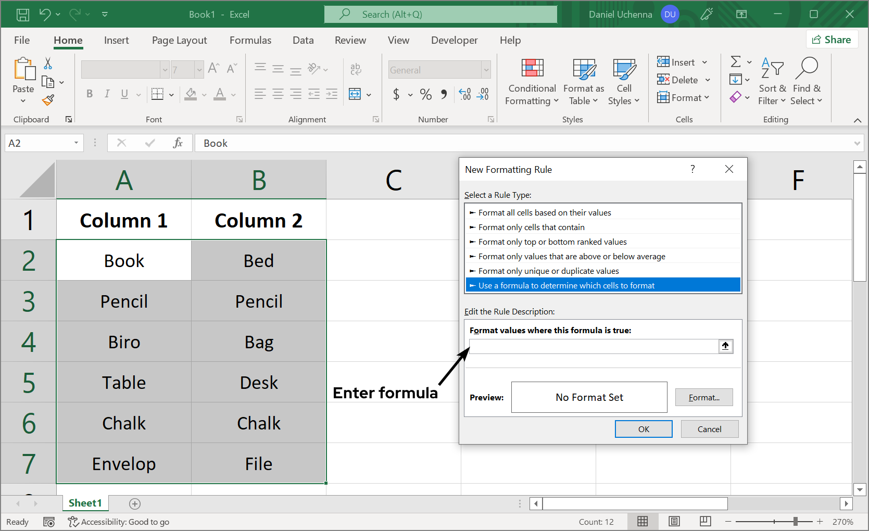The width and height of the screenshot is (869, 531).
Task: Collapse dialog using formula range selector icon
Action: pyautogui.click(x=725, y=346)
